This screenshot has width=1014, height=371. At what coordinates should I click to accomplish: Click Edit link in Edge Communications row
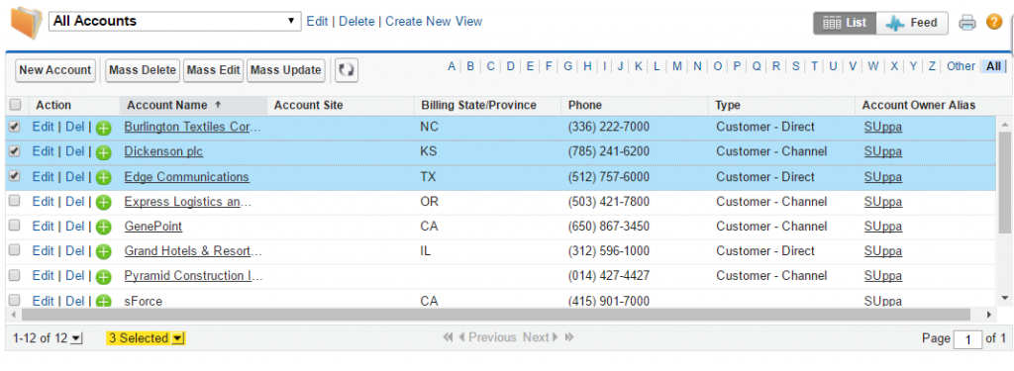point(43,176)
